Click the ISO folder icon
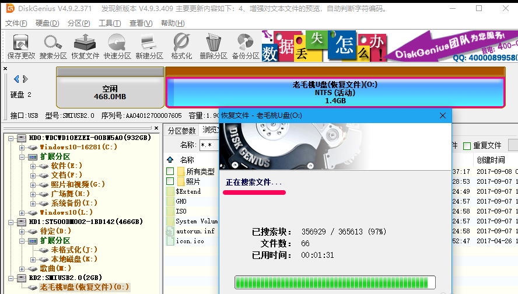The image size is (518, 294). click(170, 211)
